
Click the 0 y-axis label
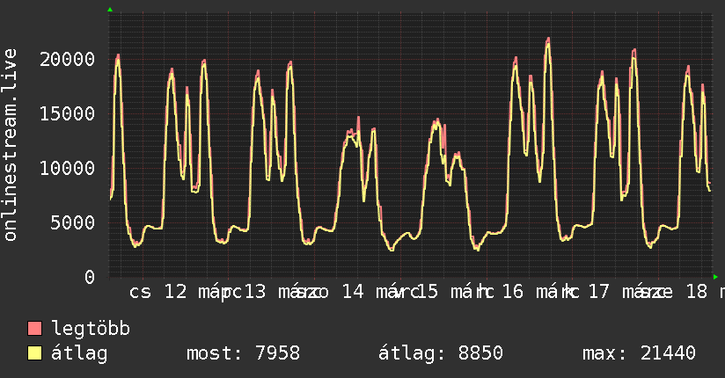click(90, 277)
